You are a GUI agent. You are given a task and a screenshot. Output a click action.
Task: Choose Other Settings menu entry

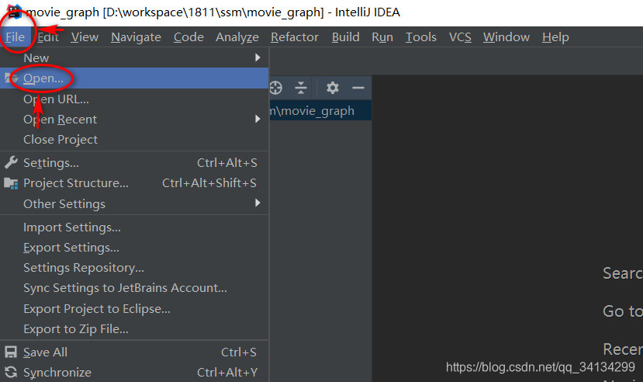pos(134,203)
